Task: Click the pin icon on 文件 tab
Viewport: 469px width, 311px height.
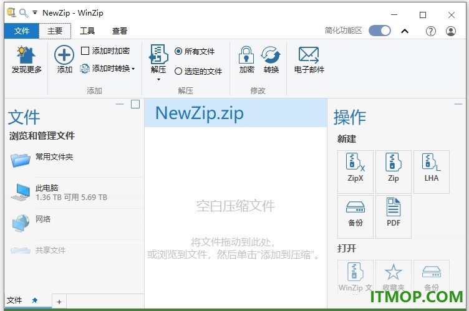Action: (x=35, y=300)
